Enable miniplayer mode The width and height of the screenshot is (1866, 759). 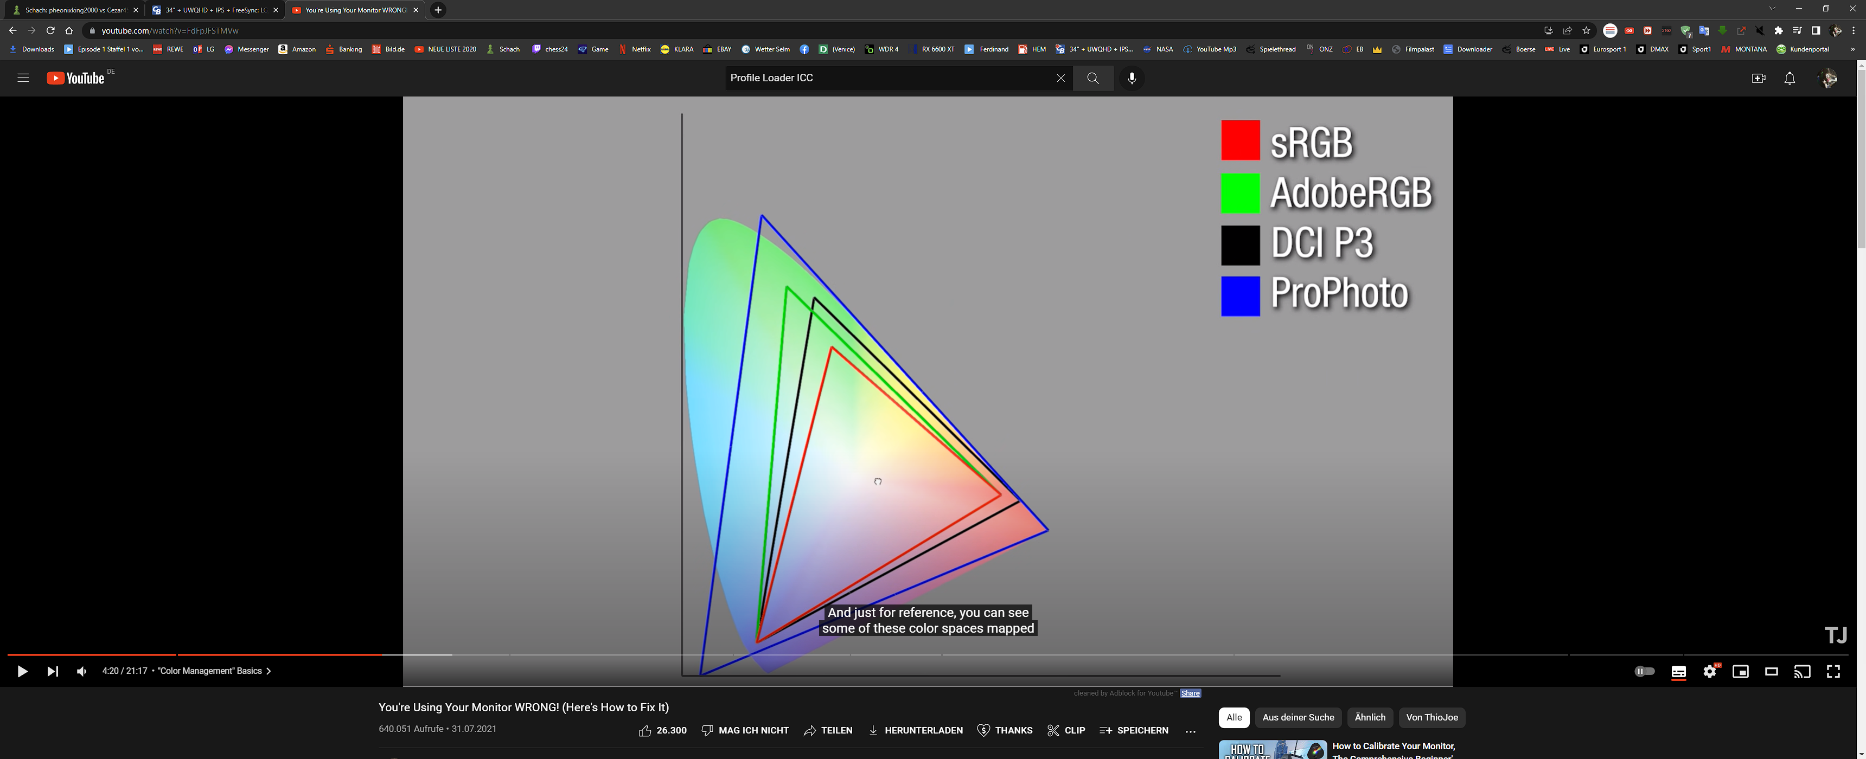[x=1740, y=671]
